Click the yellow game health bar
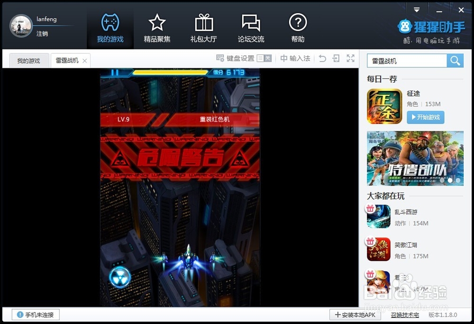474x324 pixels. [x=170, y=72]
